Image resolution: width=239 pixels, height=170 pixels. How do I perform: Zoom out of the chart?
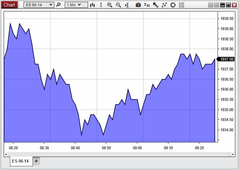tap(118, 5)
